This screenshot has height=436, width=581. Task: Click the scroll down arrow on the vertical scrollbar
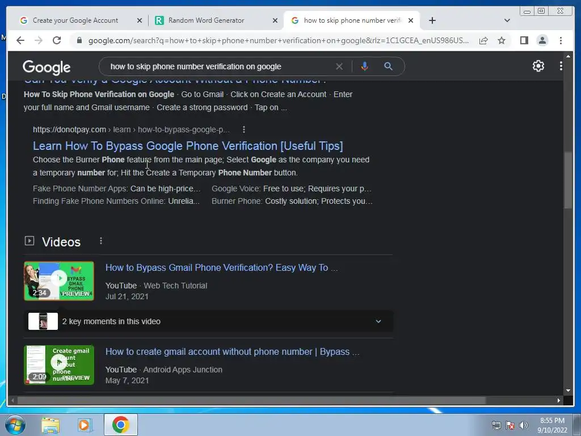click(x=568, y=391)
